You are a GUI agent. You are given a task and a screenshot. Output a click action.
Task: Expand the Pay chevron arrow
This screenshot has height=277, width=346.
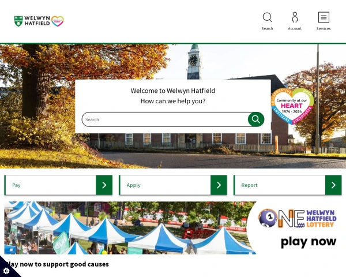click(x=104, y=185)
